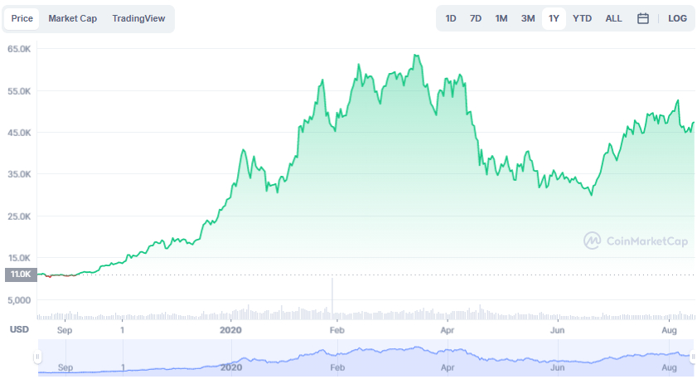This screenshot has height=384, width=697.
Task: Click the price peak on the chart line
Action: [417, 56]
